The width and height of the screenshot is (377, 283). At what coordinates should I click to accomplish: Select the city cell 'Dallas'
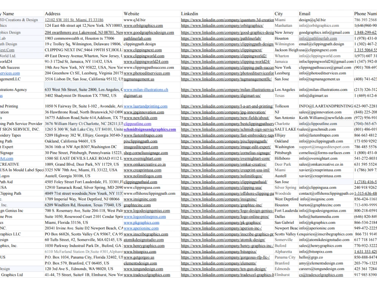[x=286, y=217]
